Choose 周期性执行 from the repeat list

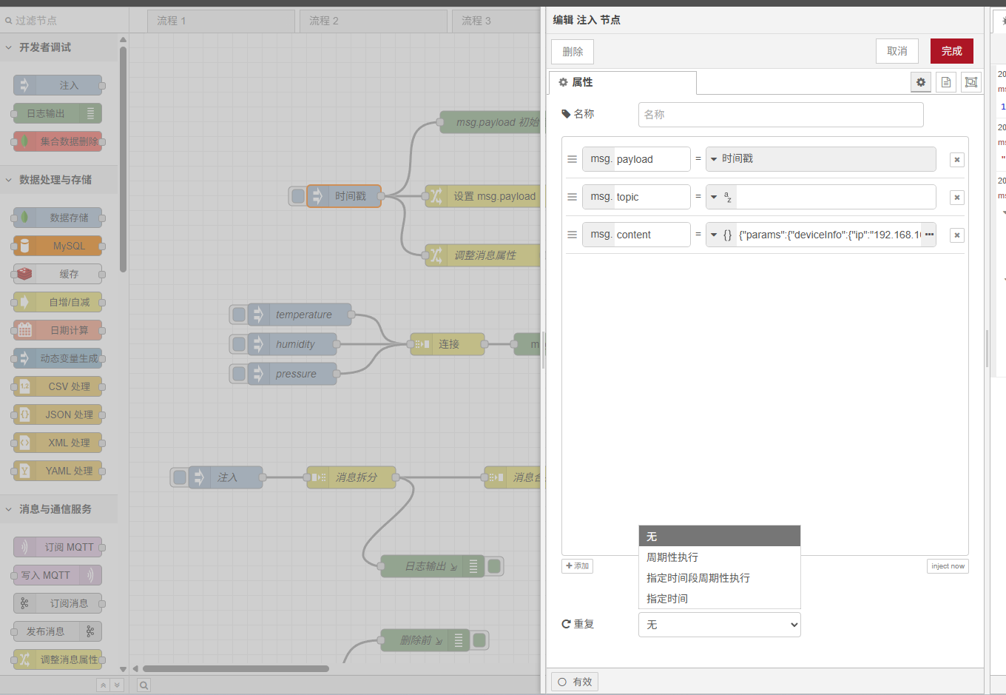(x=672, y=557)
